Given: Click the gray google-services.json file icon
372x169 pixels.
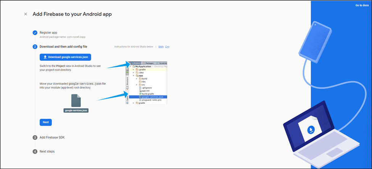Looking at the screenshot, I should (x=76, y=101).
